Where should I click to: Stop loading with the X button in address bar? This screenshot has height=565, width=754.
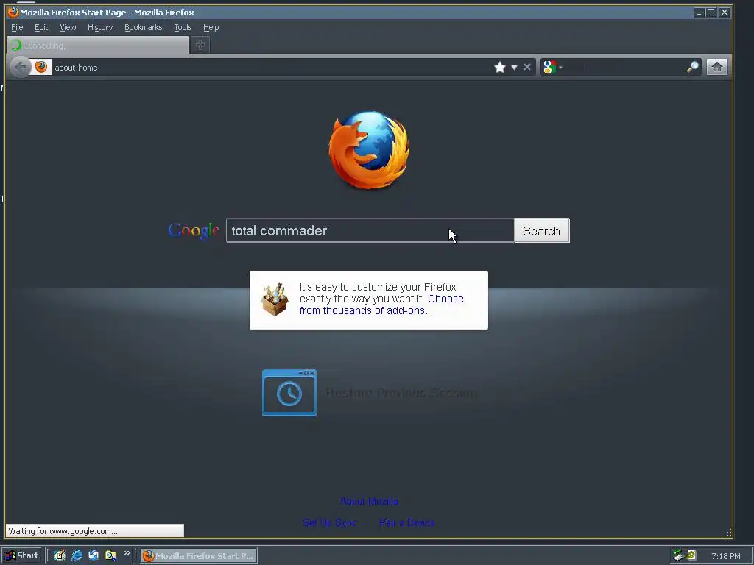pos(527,67)
